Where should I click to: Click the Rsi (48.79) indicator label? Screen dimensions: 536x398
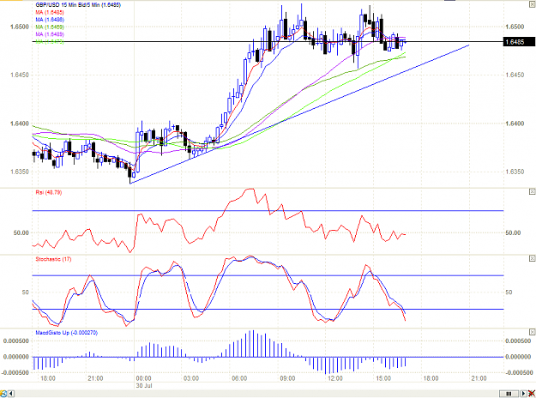(49, 192)
